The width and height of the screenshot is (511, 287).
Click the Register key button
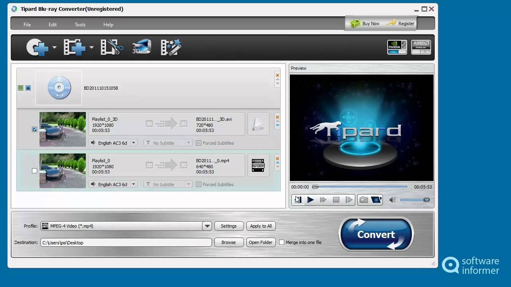tap(401, 24)
